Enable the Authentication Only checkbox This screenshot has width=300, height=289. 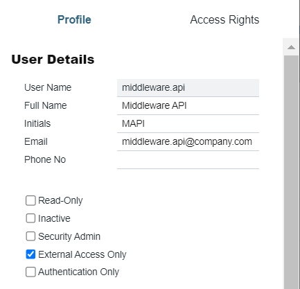pos(30,272)
